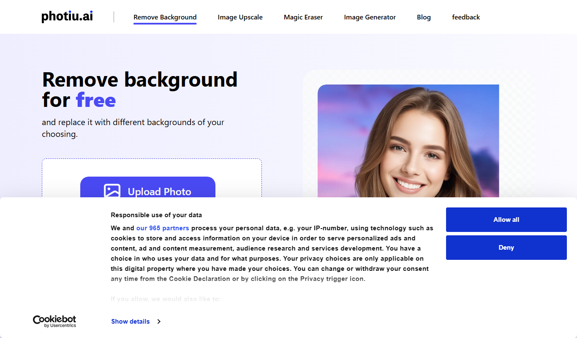Click the image icon in Upload Photo
The image size is (577, 338).
coord(112,191)
